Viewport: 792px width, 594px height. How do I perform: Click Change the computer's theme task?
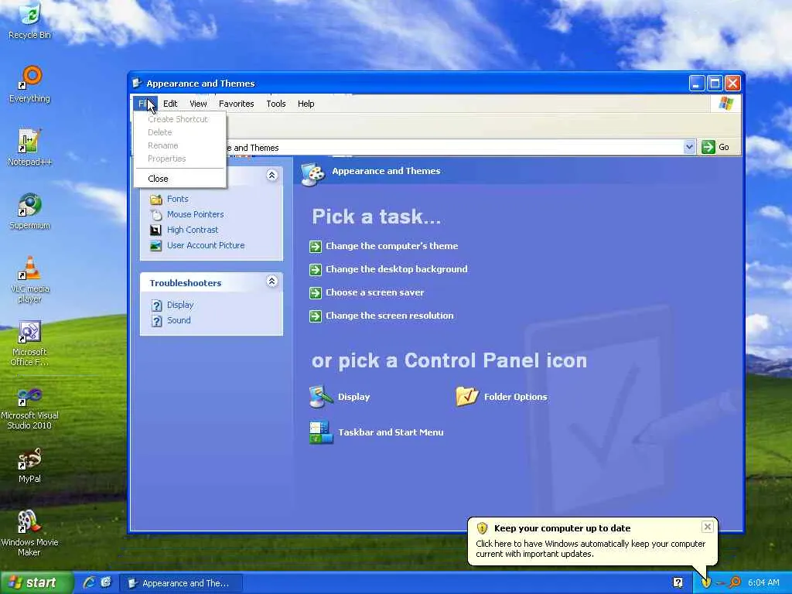[x=391, y=246]
